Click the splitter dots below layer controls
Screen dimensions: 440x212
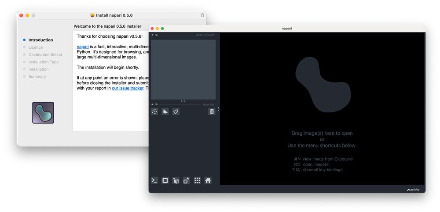(x=183, y=101)
